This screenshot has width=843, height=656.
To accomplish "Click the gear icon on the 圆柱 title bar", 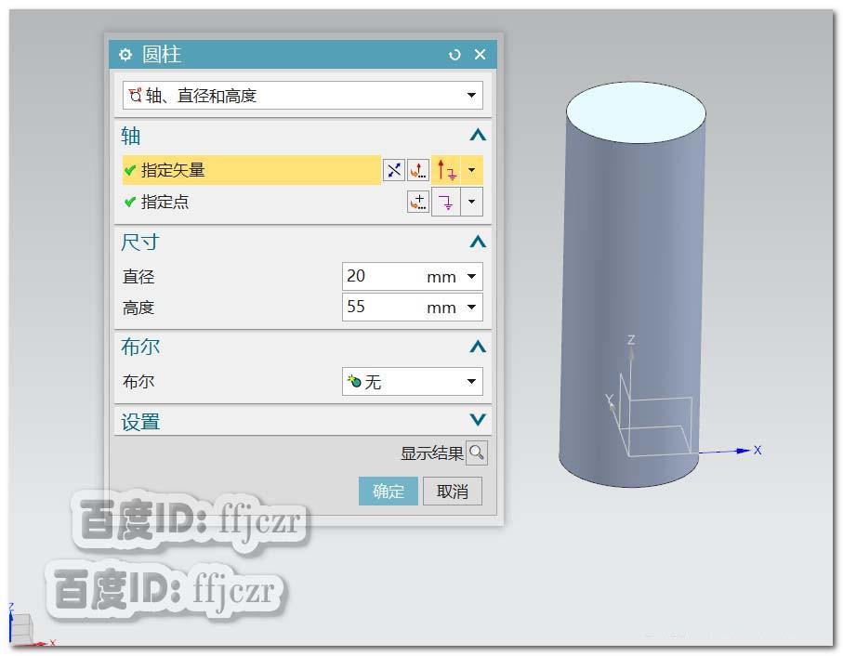I will [125, 54].
